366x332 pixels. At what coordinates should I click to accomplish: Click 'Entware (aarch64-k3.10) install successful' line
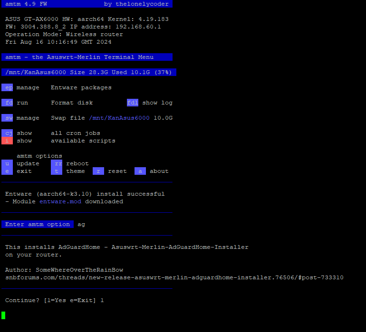click(x=85, y=194)
